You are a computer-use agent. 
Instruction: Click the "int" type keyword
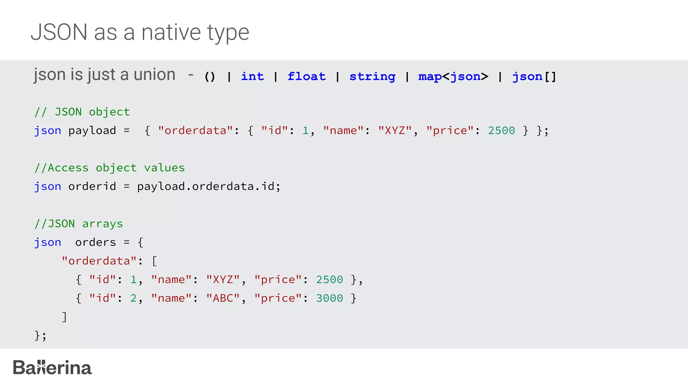[253, 77]
